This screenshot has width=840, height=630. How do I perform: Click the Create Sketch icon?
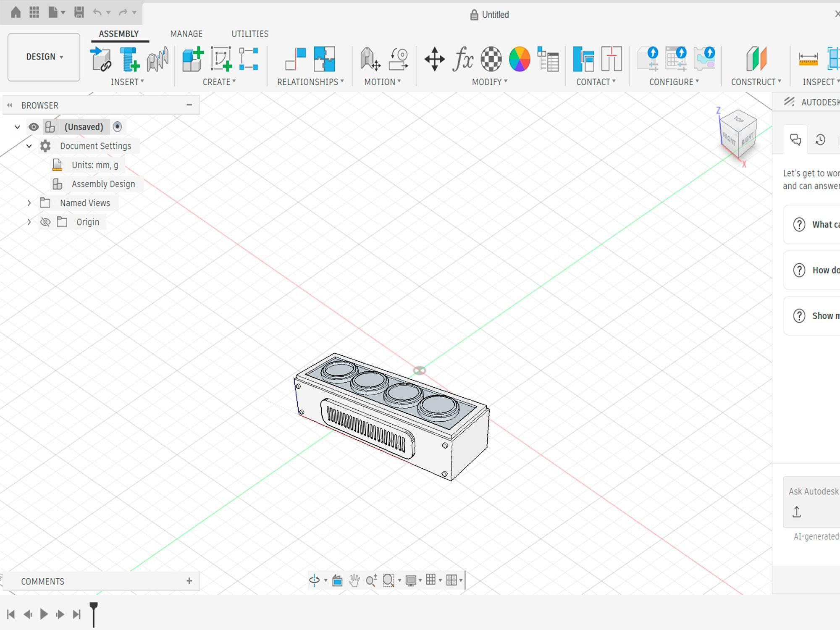coord(221,59)
